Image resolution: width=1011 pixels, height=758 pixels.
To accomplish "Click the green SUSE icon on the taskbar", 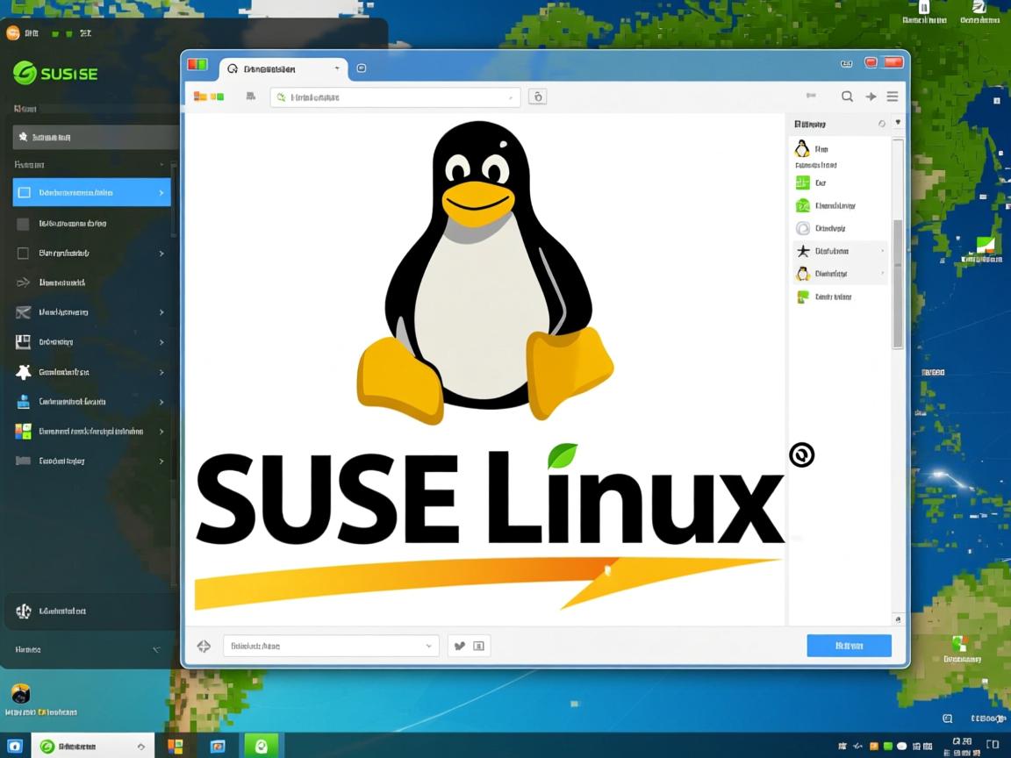I will tap(262, 746).
